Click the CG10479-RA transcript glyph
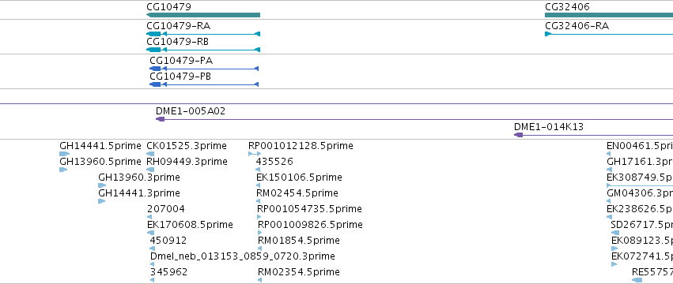The height and width of the screenshot is (284, 673). coord(203,34)
